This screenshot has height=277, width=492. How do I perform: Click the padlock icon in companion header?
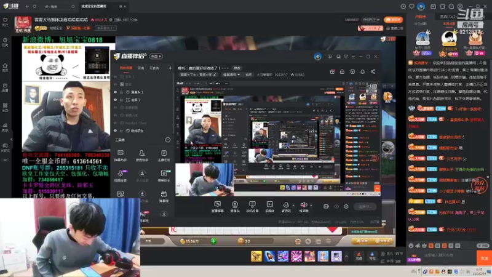click(x=342, y=71)
